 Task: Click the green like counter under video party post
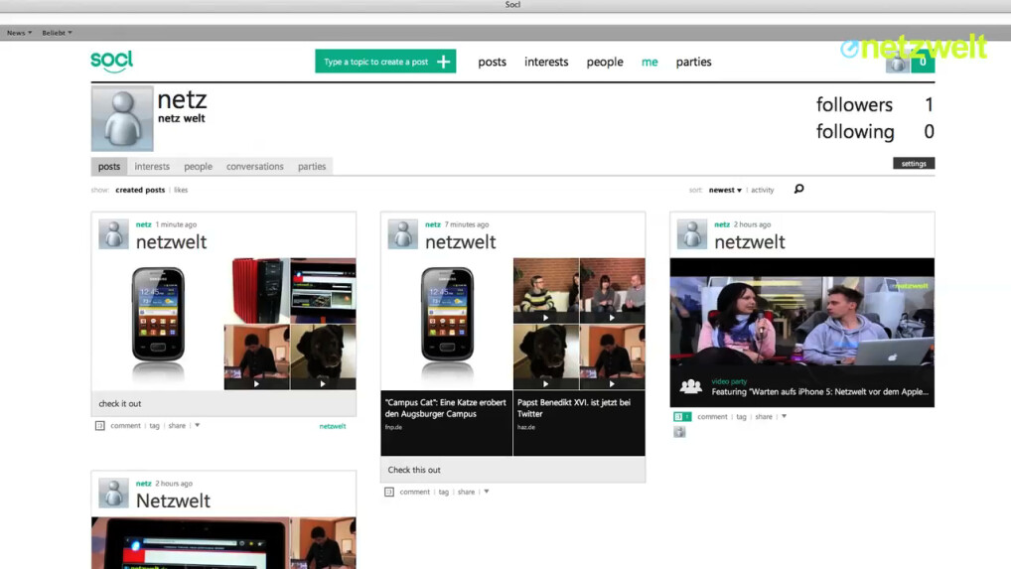pyautogui.click(x=681, y=417)
